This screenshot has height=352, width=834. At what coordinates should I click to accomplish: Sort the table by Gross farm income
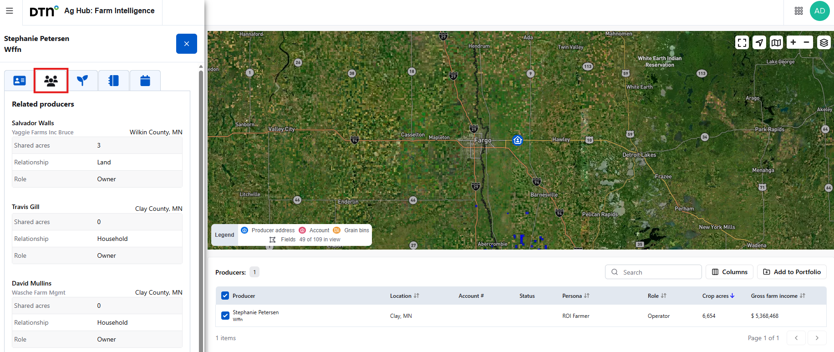click(802, 296)
